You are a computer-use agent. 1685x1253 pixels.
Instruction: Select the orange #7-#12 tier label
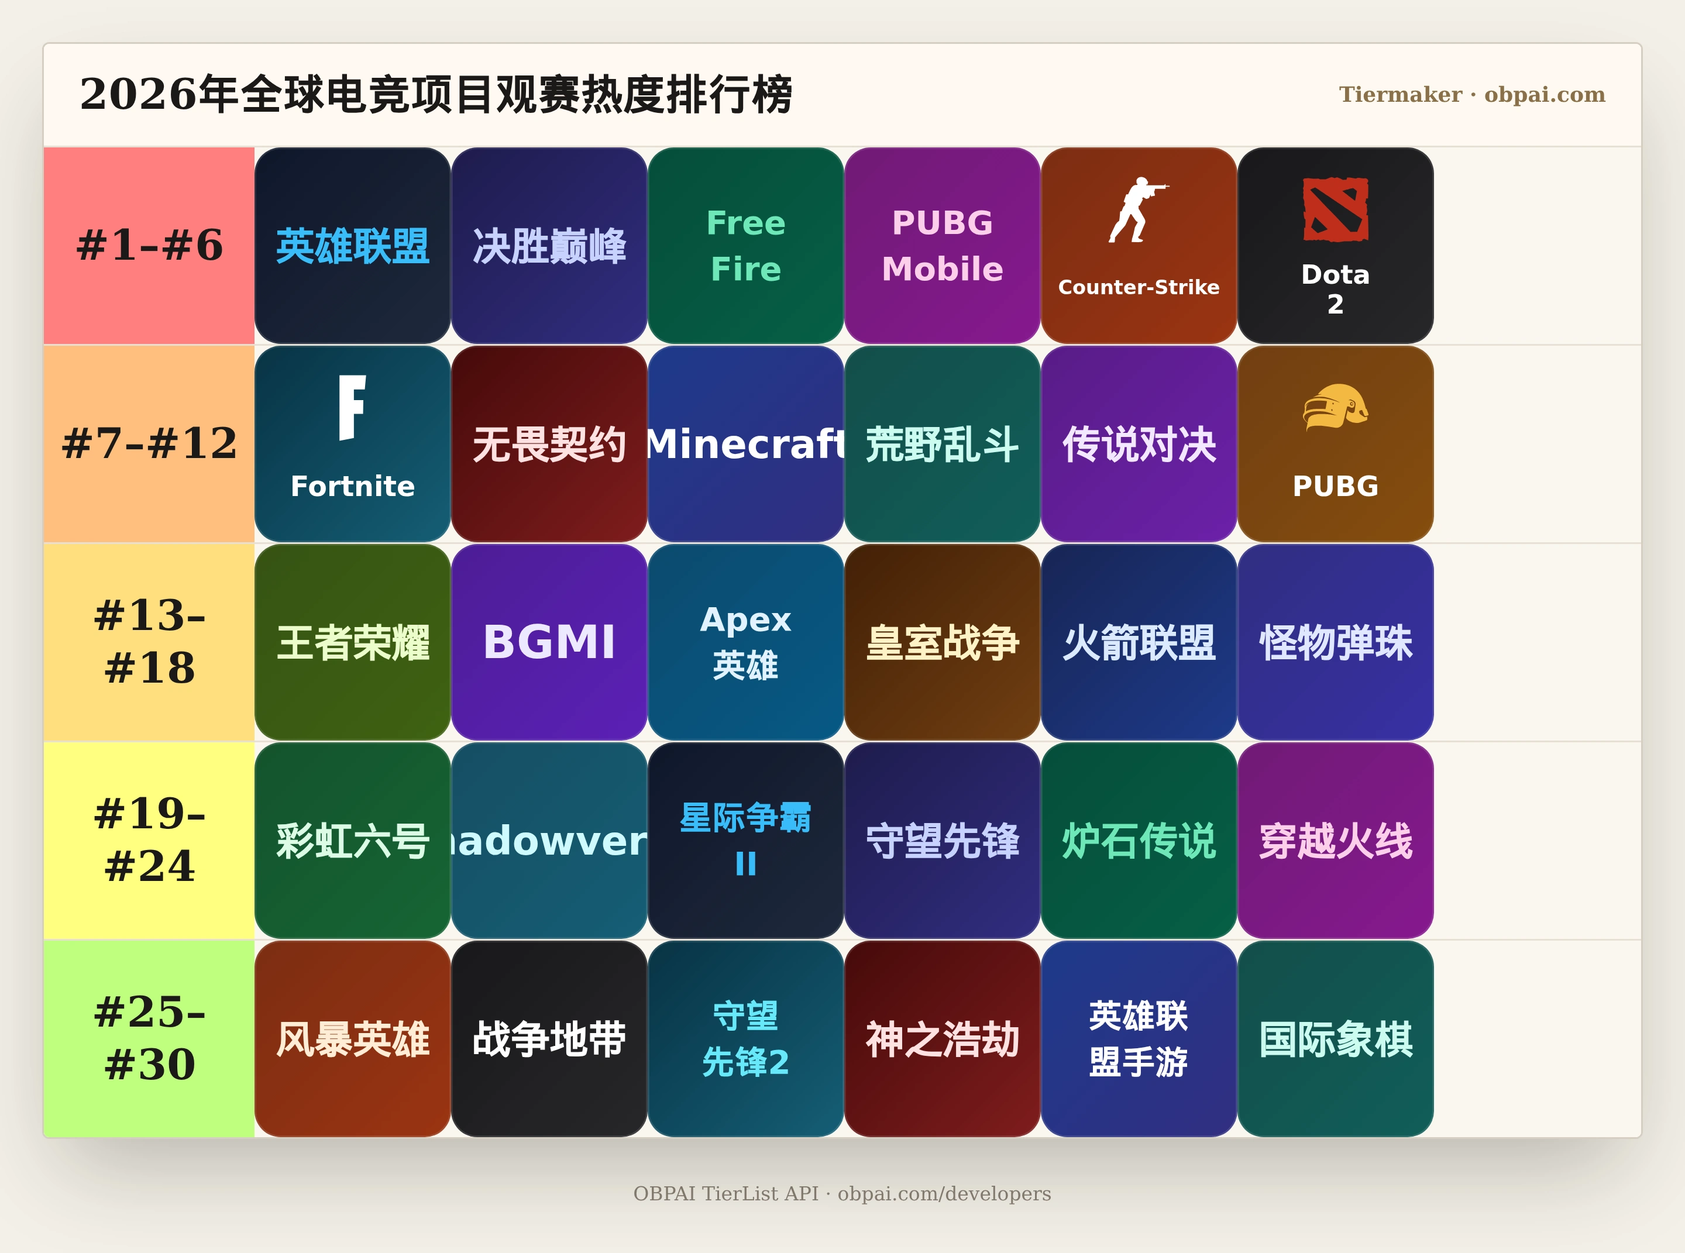pyautogui.click(x=149, y=444)
